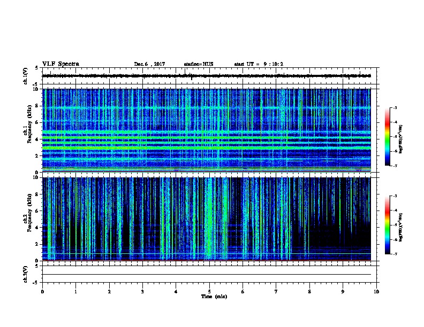The height and width of the screenshot is (327, 424).
Task: Click time axis tick label "9"
Action: pyautogui.click(x=343, y=292)
